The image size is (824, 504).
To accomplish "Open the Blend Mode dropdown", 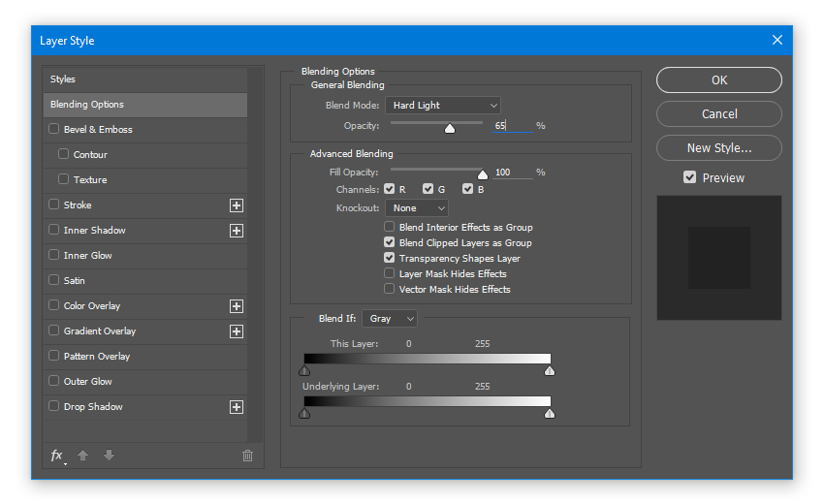I will tap(443, 106).
